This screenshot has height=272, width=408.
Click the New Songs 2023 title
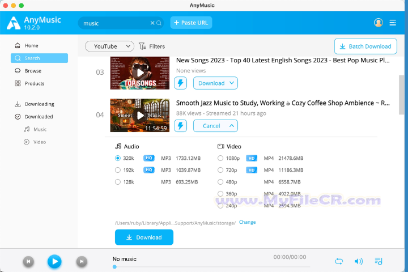pos(283,60)
